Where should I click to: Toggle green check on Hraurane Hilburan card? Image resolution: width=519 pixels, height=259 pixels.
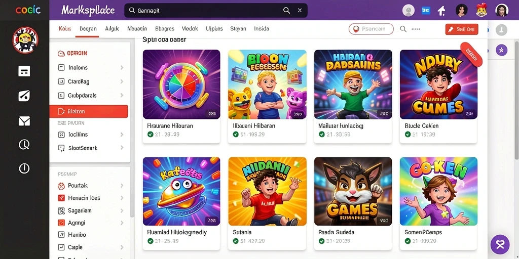click(x=150, y=135)
